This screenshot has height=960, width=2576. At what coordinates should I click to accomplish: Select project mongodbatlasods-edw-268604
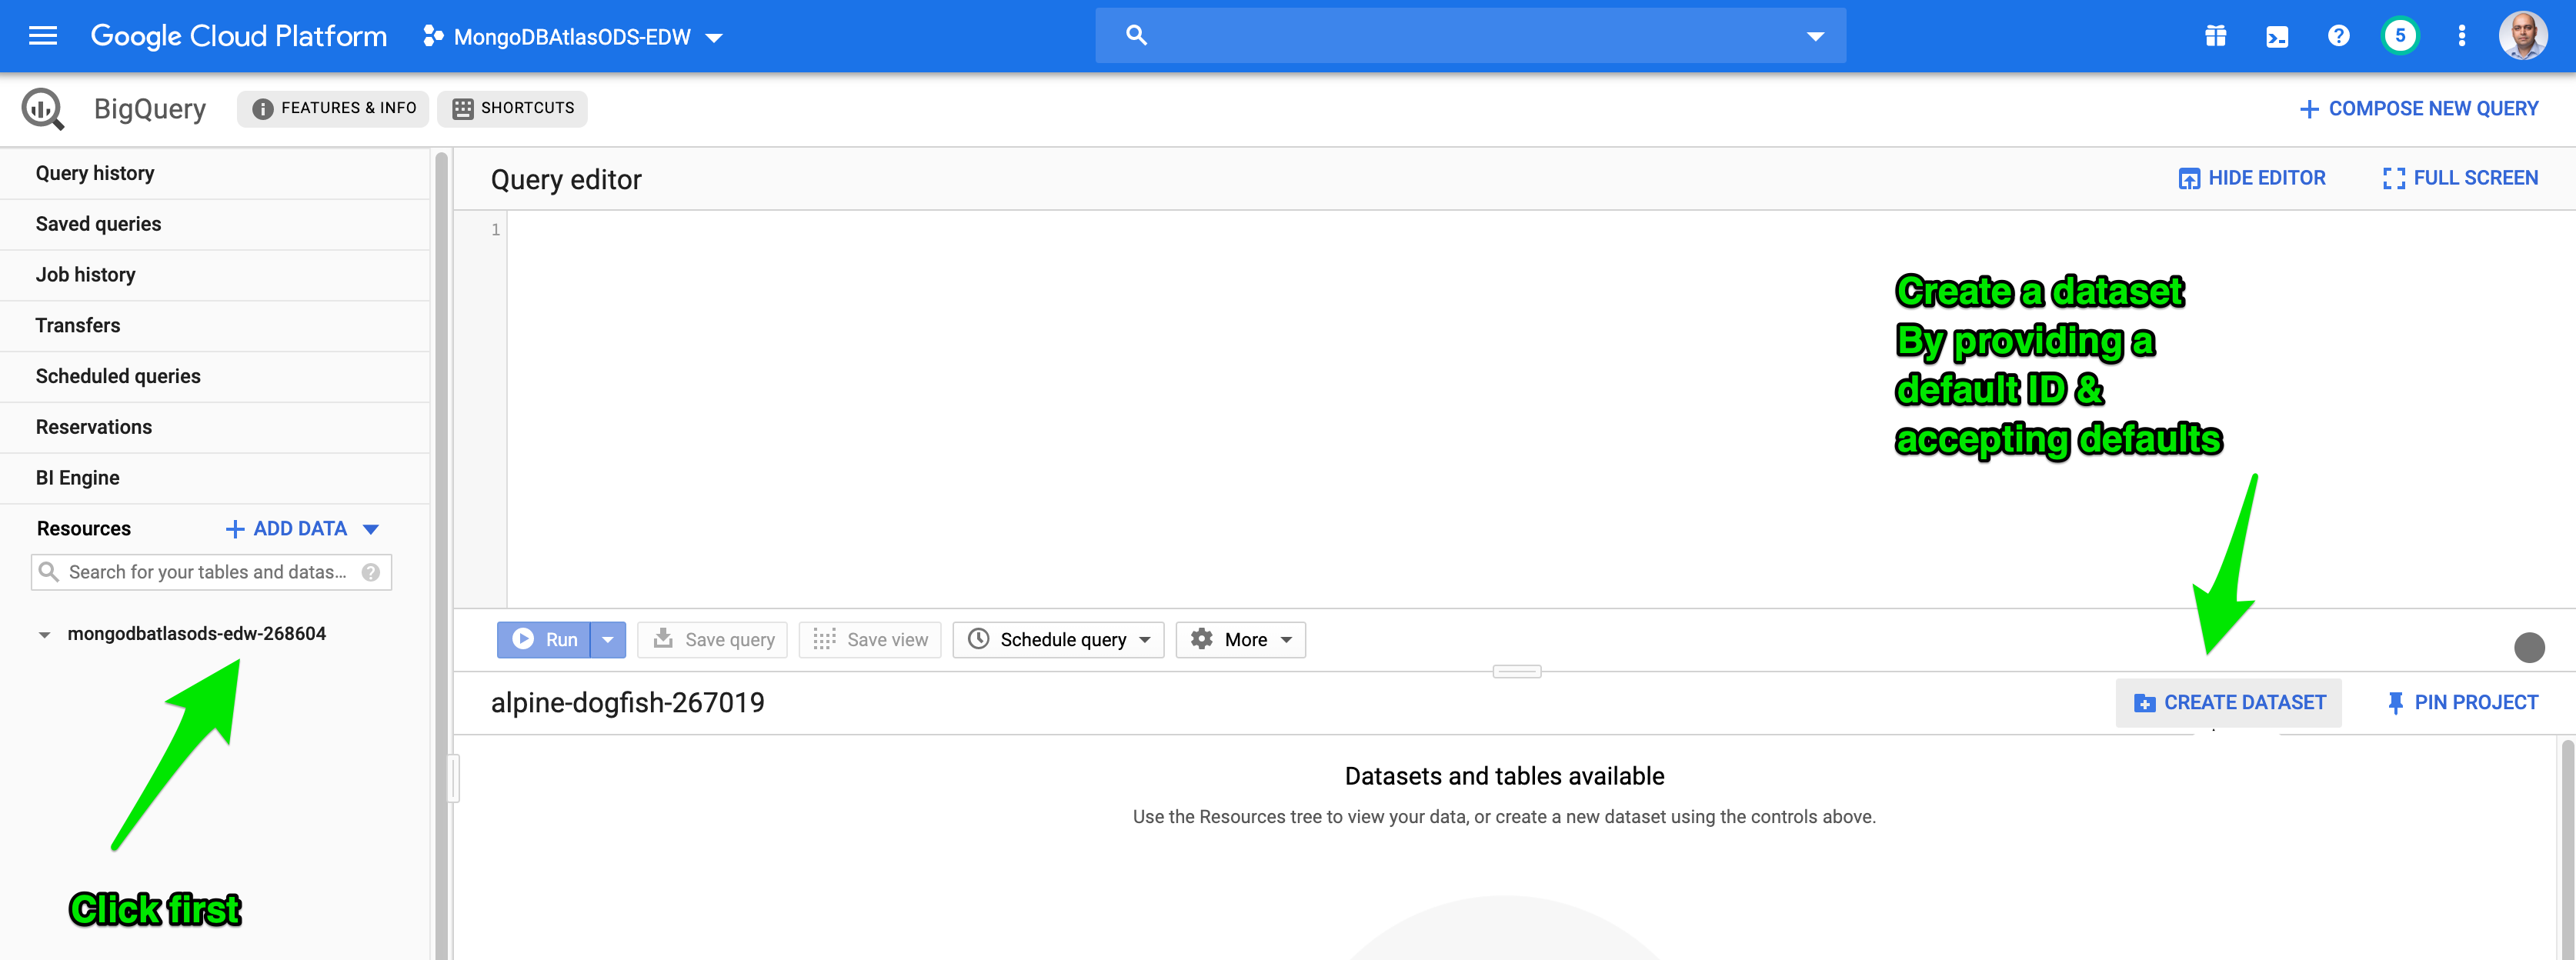click(x=197, y=634)
